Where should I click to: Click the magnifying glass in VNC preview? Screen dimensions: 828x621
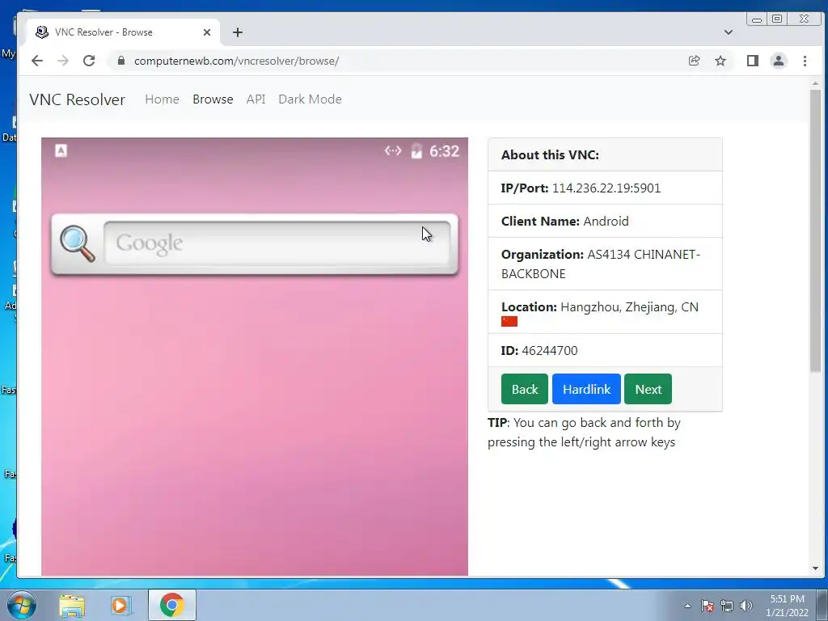pos(77,243)
